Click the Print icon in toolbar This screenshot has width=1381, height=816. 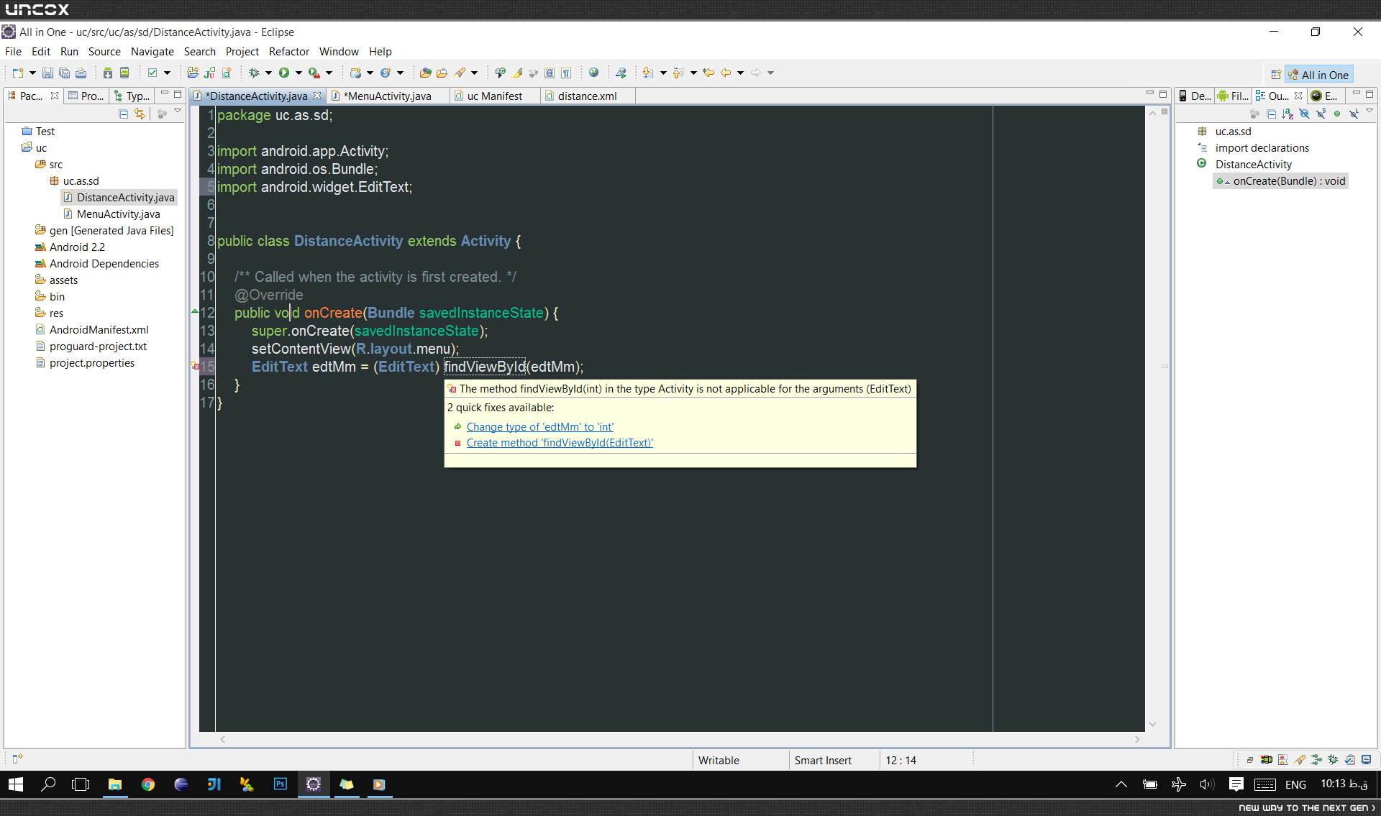(x=81, y=73)
